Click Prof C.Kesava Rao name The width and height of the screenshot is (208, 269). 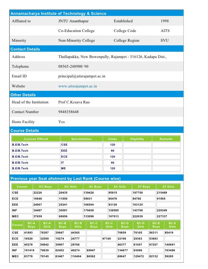74,102
